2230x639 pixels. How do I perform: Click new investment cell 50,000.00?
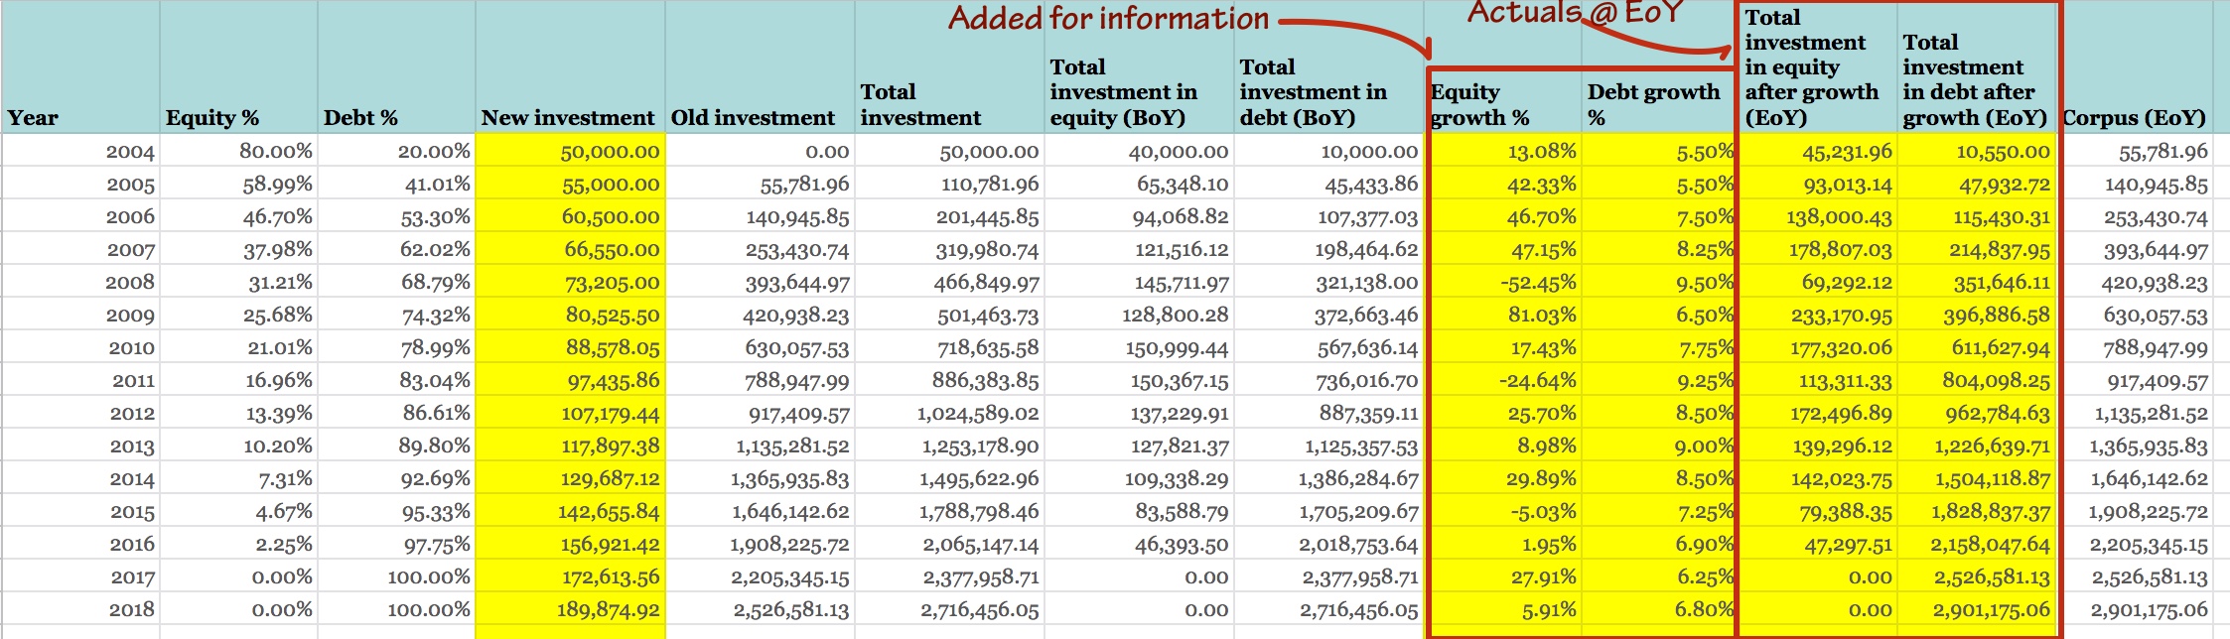[x=570, y=151]
